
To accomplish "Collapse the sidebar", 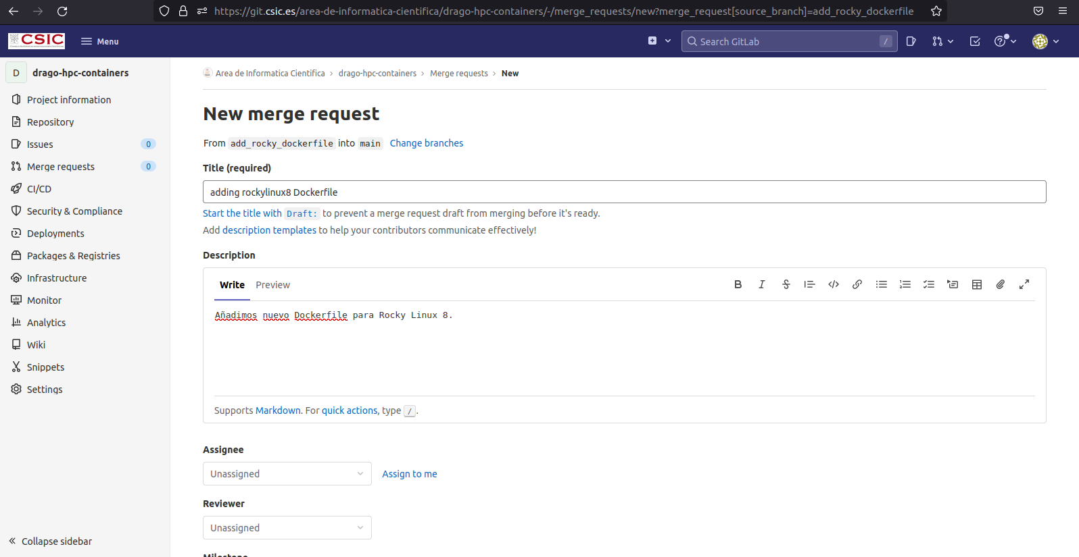I will point(51,541).
